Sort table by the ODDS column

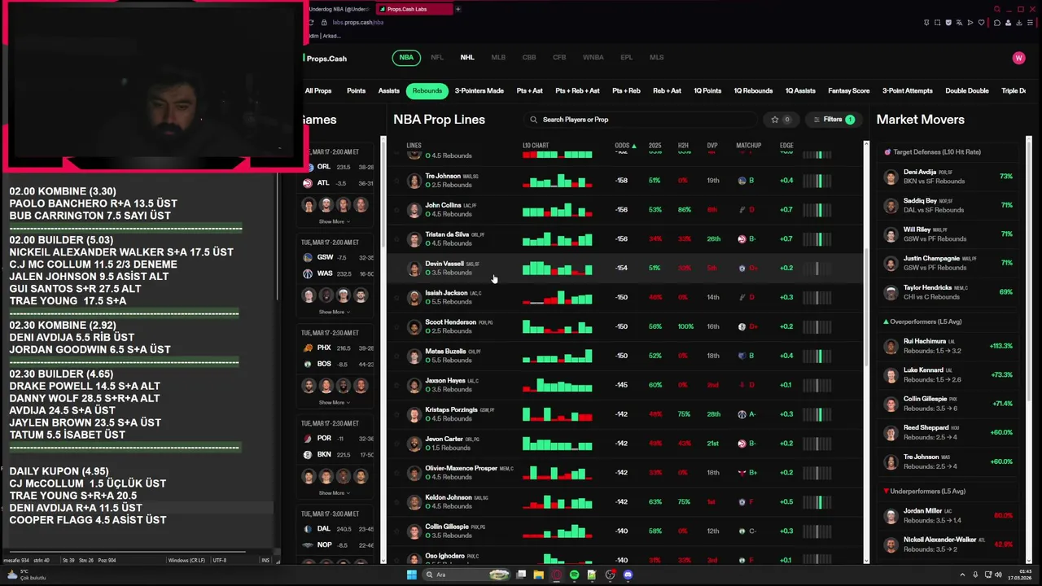625,146
